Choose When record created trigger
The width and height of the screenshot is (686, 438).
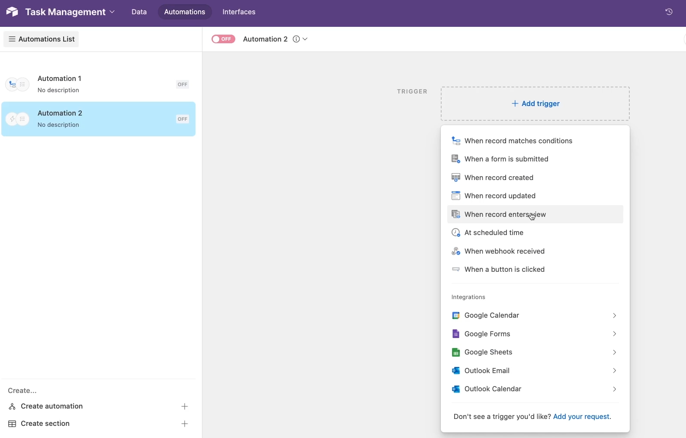click(x=535, y=177)
